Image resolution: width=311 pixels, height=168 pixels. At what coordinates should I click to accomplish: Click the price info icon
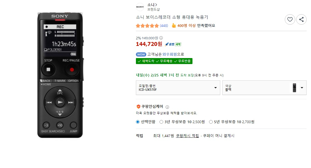point(161,38)
